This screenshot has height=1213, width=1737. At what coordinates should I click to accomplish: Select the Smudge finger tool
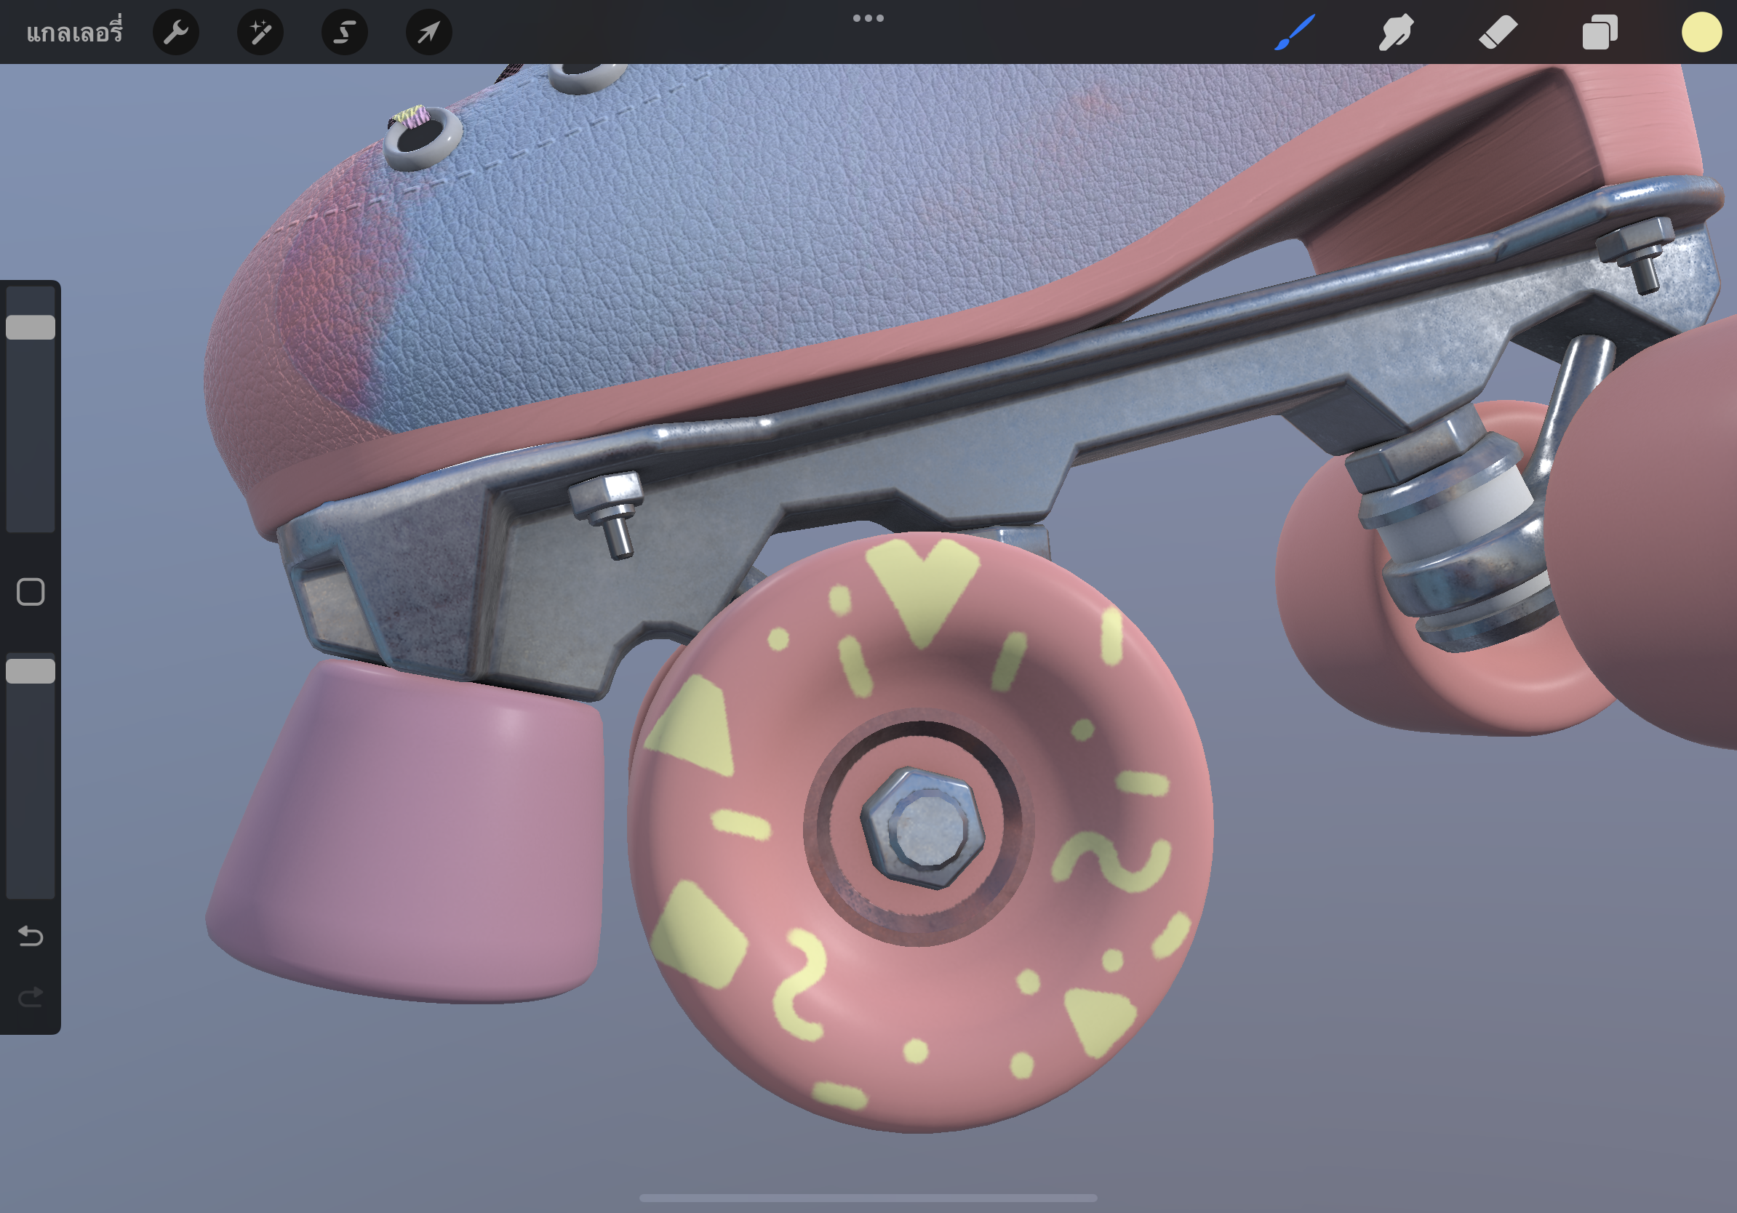pyautogui.click(x=1396, y=32)
